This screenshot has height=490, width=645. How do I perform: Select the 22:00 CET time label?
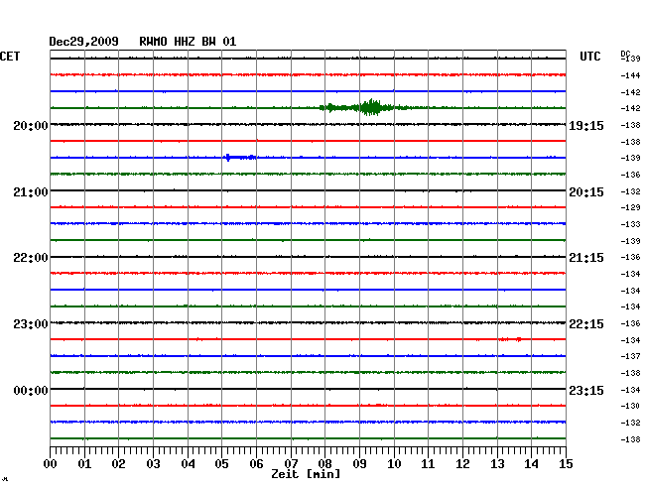click(x=31, y=258)
